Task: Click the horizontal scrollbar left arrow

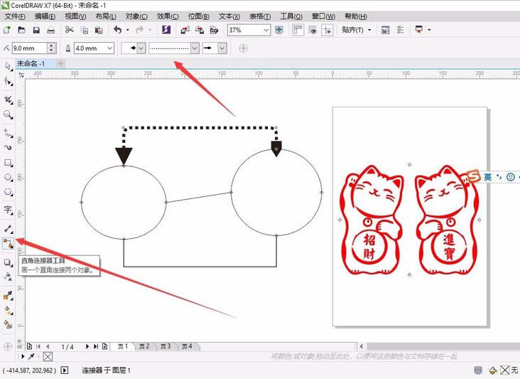Action: pyautogui.click(x=362, y=346)
